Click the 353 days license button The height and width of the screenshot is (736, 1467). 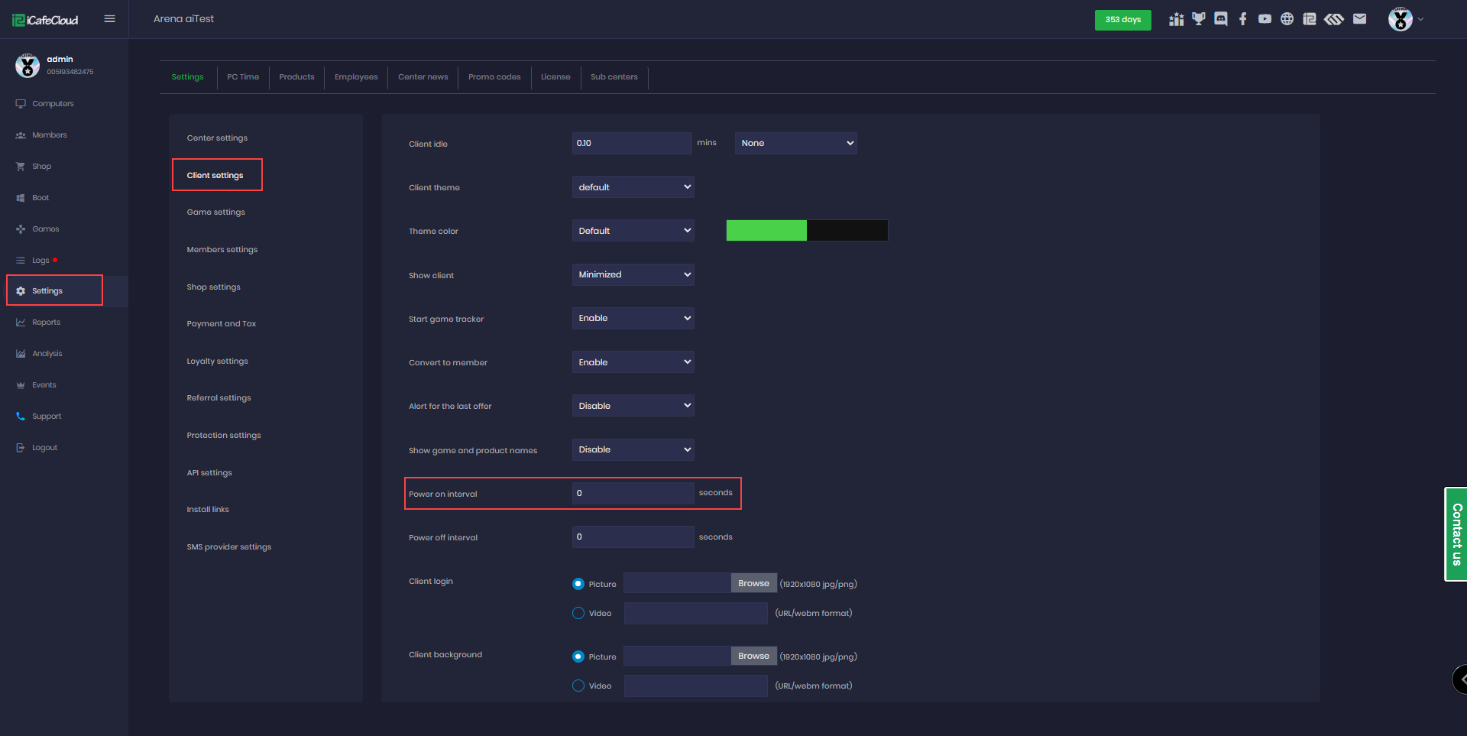(x=1122, y=20)
